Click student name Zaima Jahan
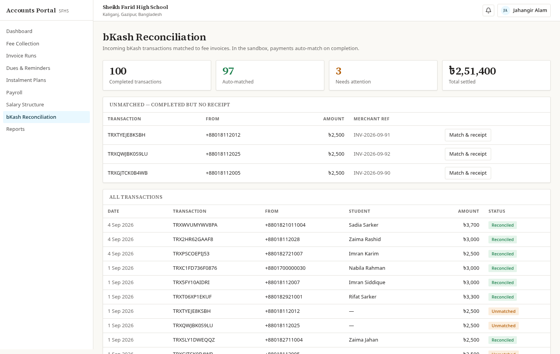The height and width of the screenshot is (354, 560). 363,340
